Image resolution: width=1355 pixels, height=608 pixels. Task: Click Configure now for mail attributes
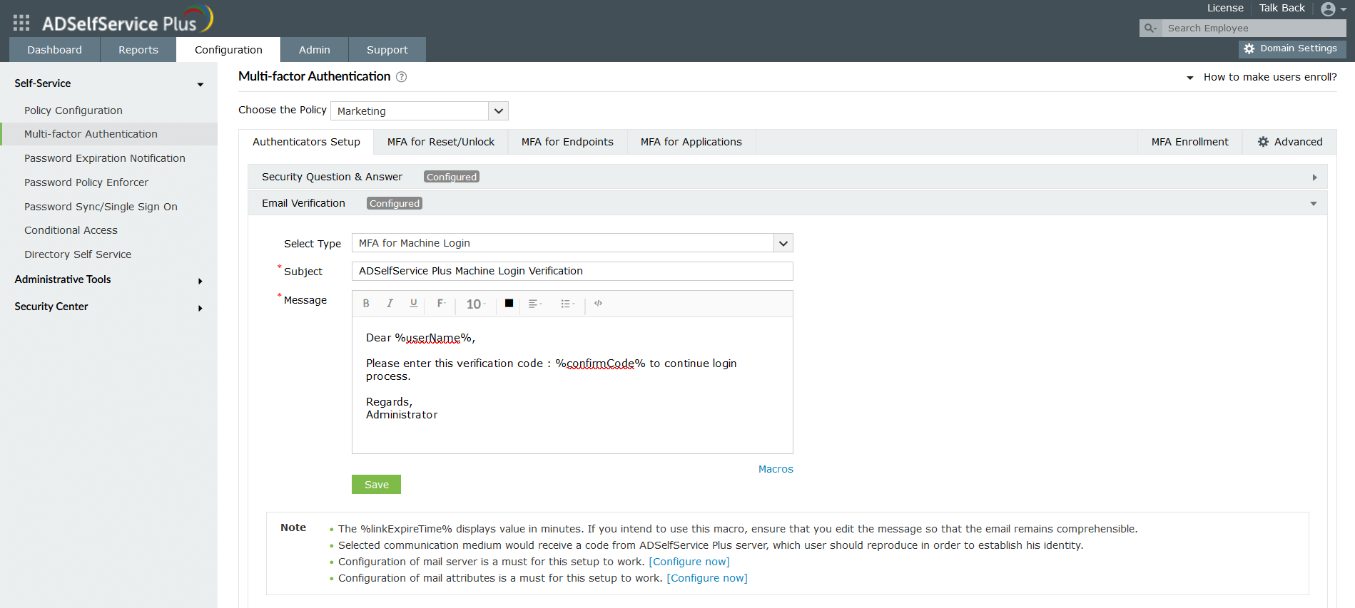coord(707,578)
